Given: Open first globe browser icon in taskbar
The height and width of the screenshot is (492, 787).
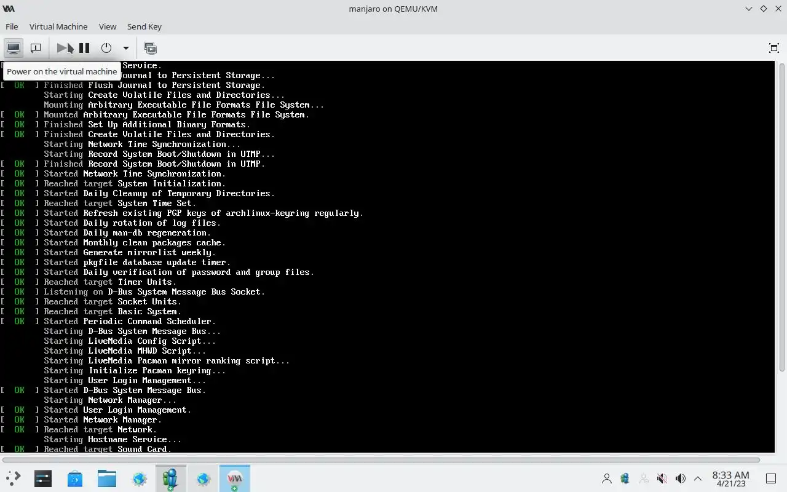Looking at the screenshot, I should [140, 478].
